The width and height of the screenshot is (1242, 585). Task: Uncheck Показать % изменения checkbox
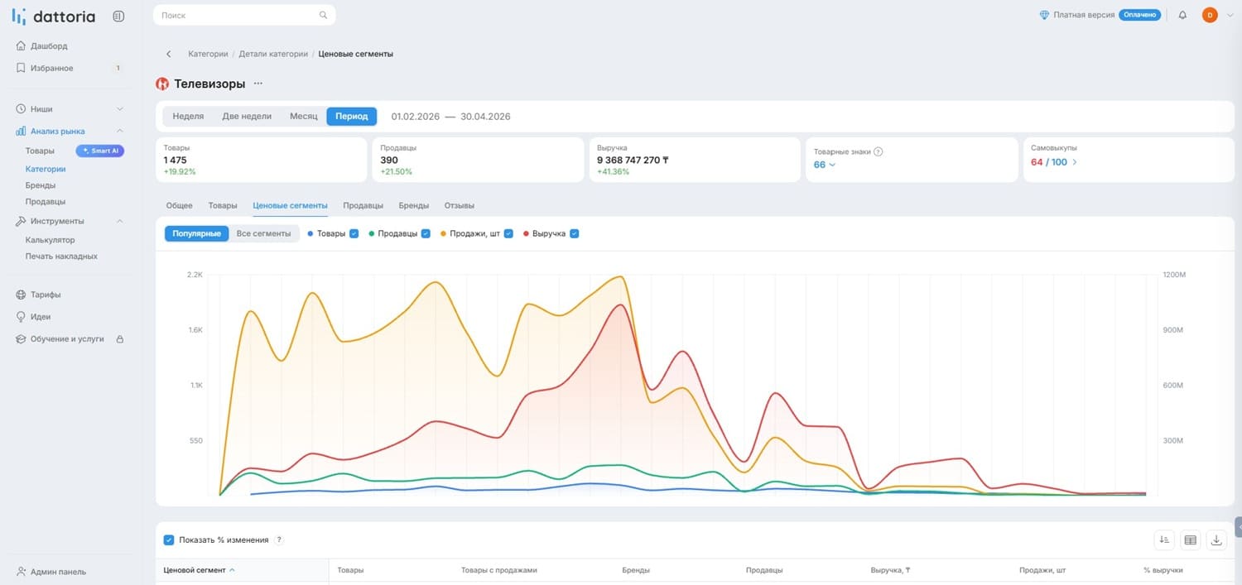coord(169,540)
